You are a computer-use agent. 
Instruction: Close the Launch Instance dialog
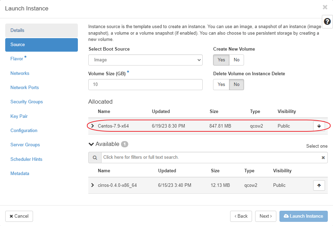point(325,7)
